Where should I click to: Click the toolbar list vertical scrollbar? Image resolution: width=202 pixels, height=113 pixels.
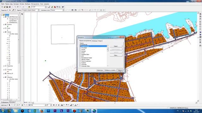[x=108, y=56]
